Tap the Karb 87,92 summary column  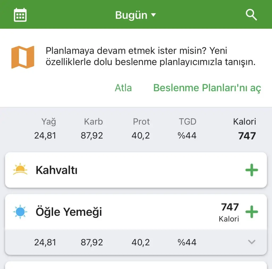click(x=92, y=129)
